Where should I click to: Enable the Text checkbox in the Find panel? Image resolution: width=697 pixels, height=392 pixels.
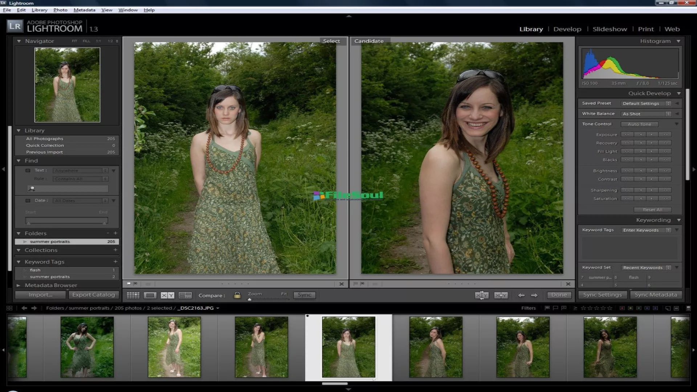pyautogui.click(x=28, y=170)
